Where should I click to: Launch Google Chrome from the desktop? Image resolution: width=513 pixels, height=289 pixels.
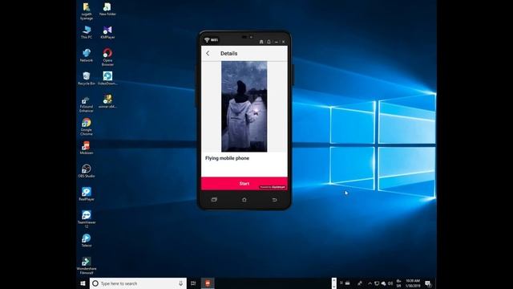(87, 127)
